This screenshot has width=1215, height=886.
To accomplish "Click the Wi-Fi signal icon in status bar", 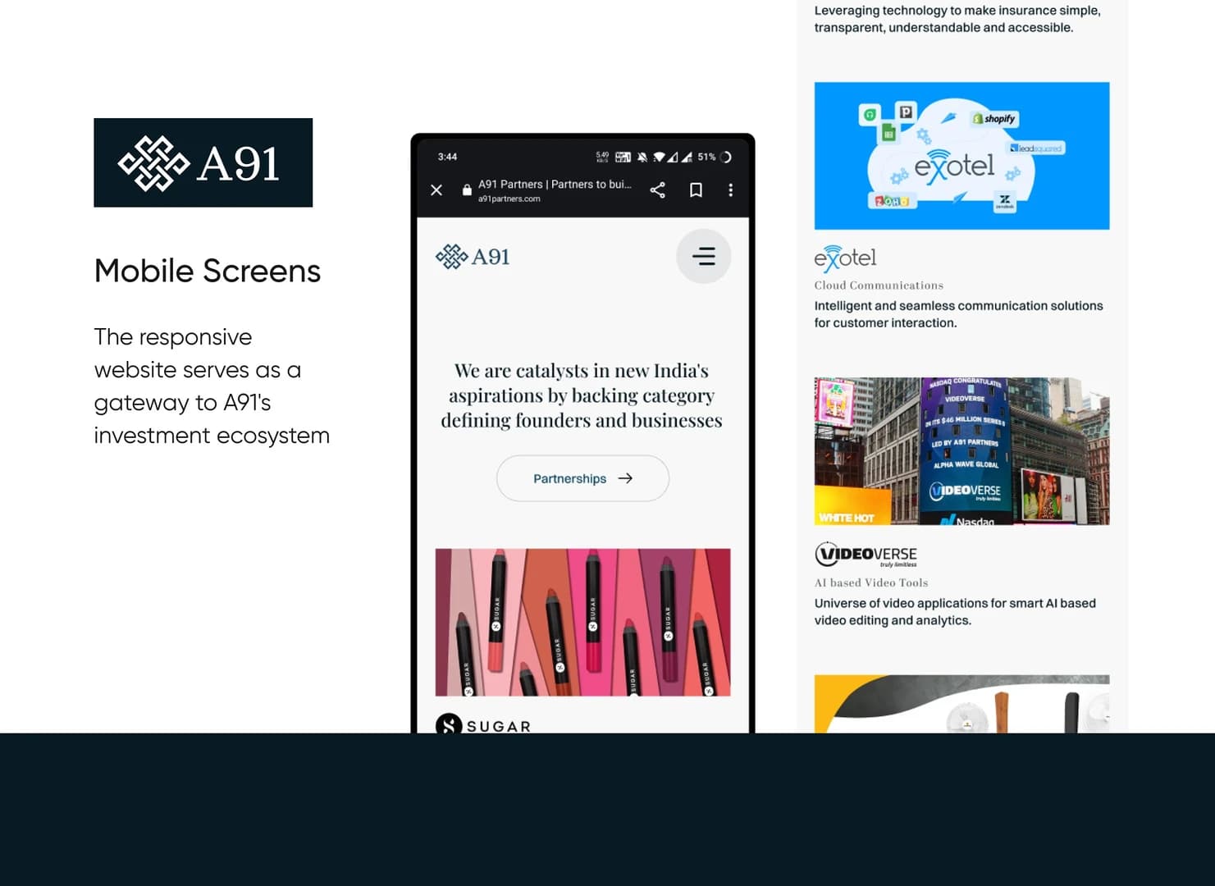I will click(x=659, y=157).
